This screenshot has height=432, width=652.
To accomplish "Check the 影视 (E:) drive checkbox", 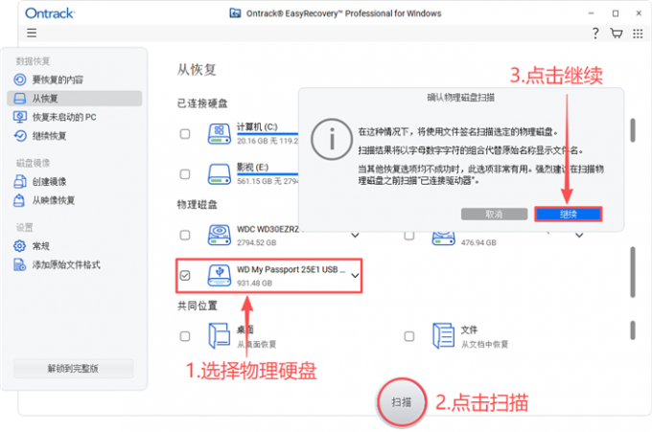I will point(185,174).
